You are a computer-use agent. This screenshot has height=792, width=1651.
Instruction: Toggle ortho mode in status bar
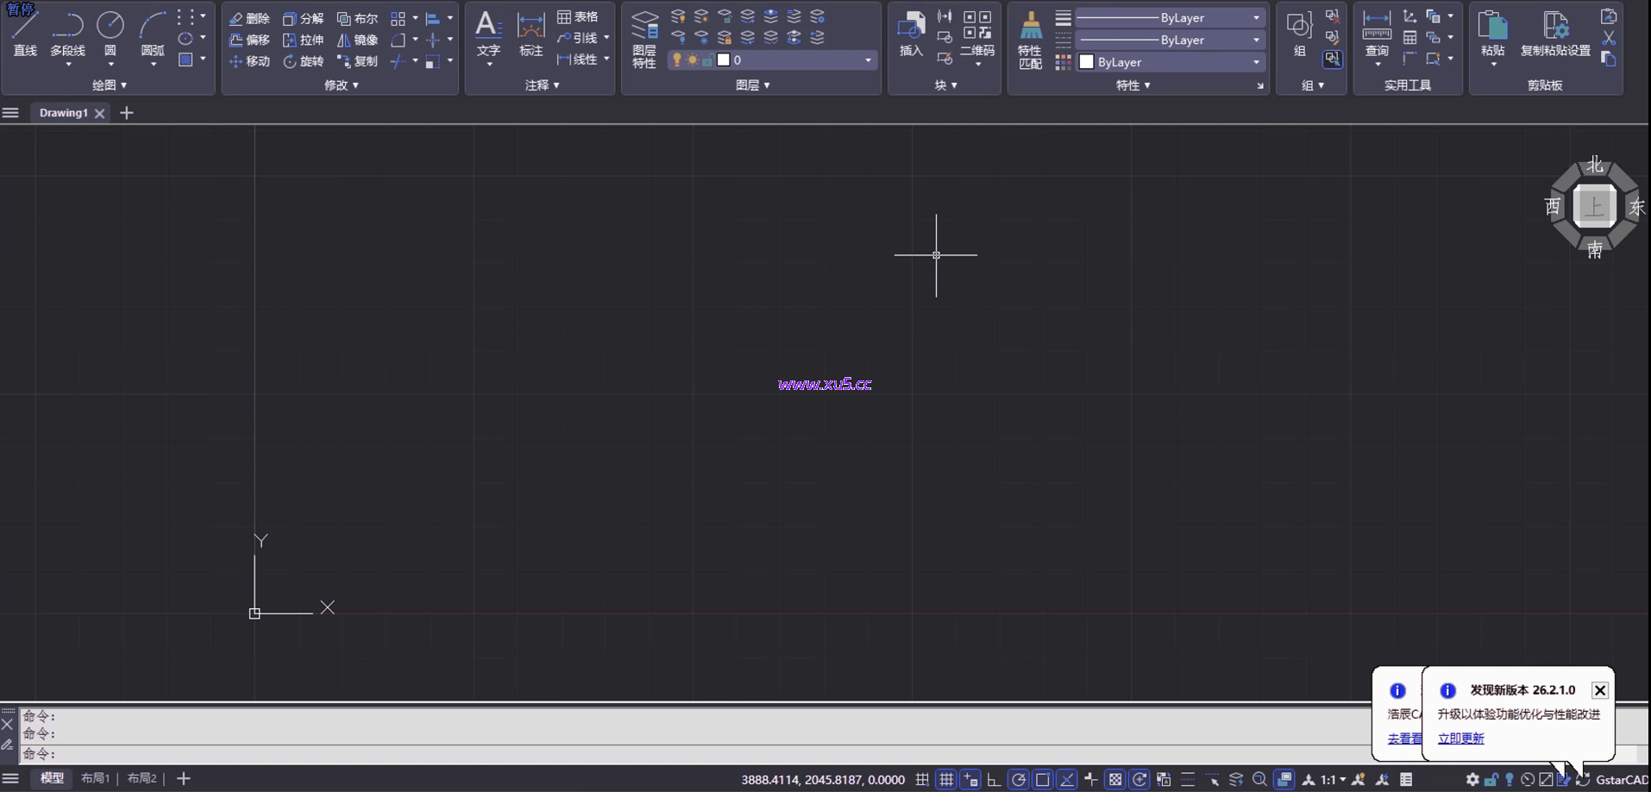click(994, 779)
